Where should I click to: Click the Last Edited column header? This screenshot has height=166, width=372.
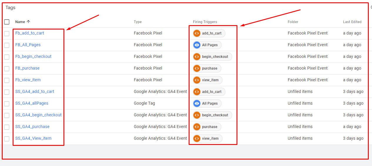352,22
